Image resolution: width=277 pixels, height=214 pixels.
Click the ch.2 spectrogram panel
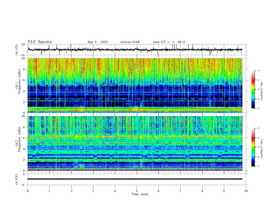[135, 143]
